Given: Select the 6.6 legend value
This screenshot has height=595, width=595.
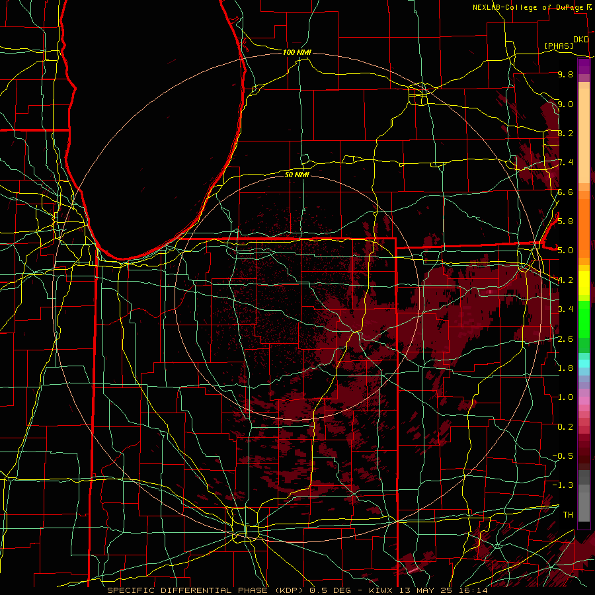Looking at the screenshot, I should 565,192.
